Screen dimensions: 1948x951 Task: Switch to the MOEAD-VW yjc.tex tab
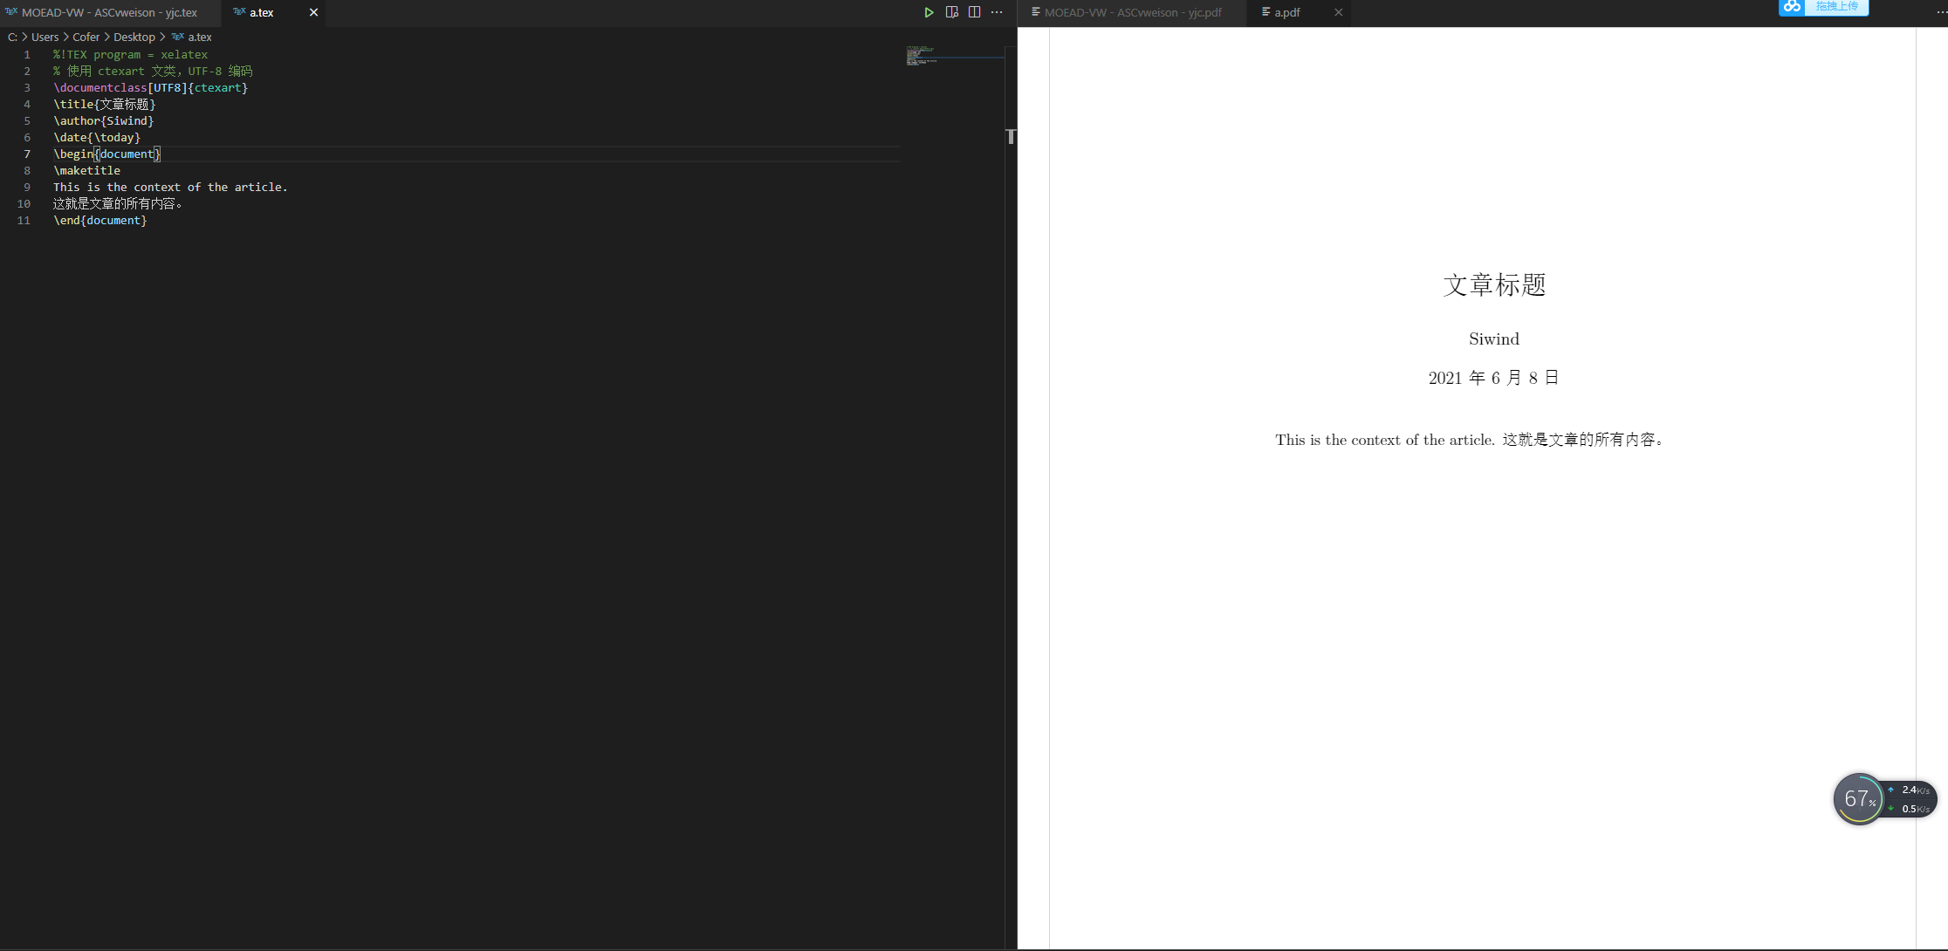[108, 12]
